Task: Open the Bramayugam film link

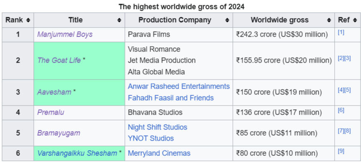Action: point(59,133)
